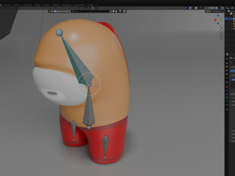
Task: Open the Geometry Nodes workspace tab
Action: click(79, 5)
